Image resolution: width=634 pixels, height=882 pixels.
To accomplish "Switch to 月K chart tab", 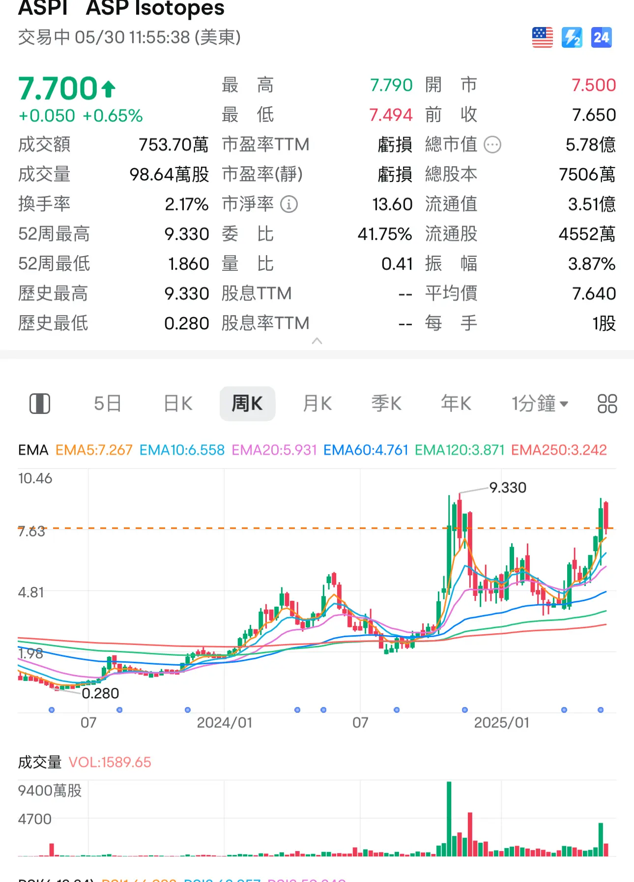I will click(317, 404).
